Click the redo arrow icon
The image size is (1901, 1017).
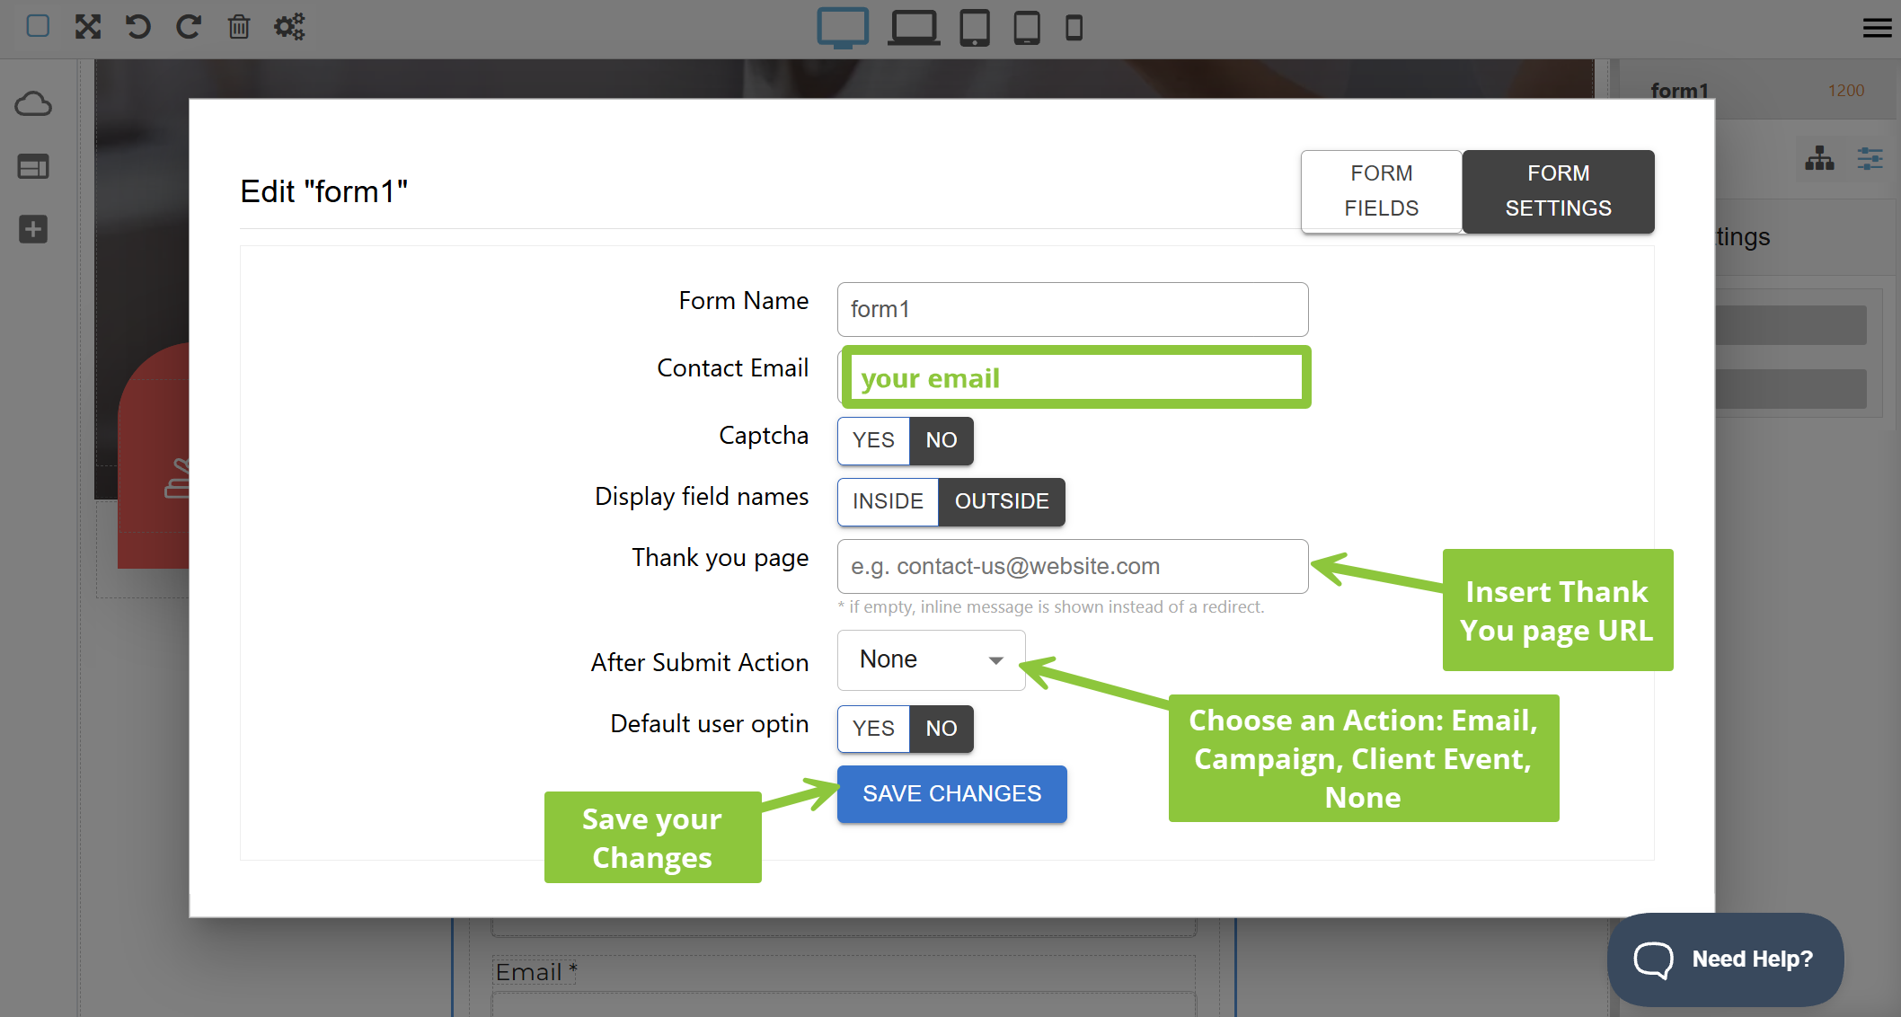click(x=188, y=27)
